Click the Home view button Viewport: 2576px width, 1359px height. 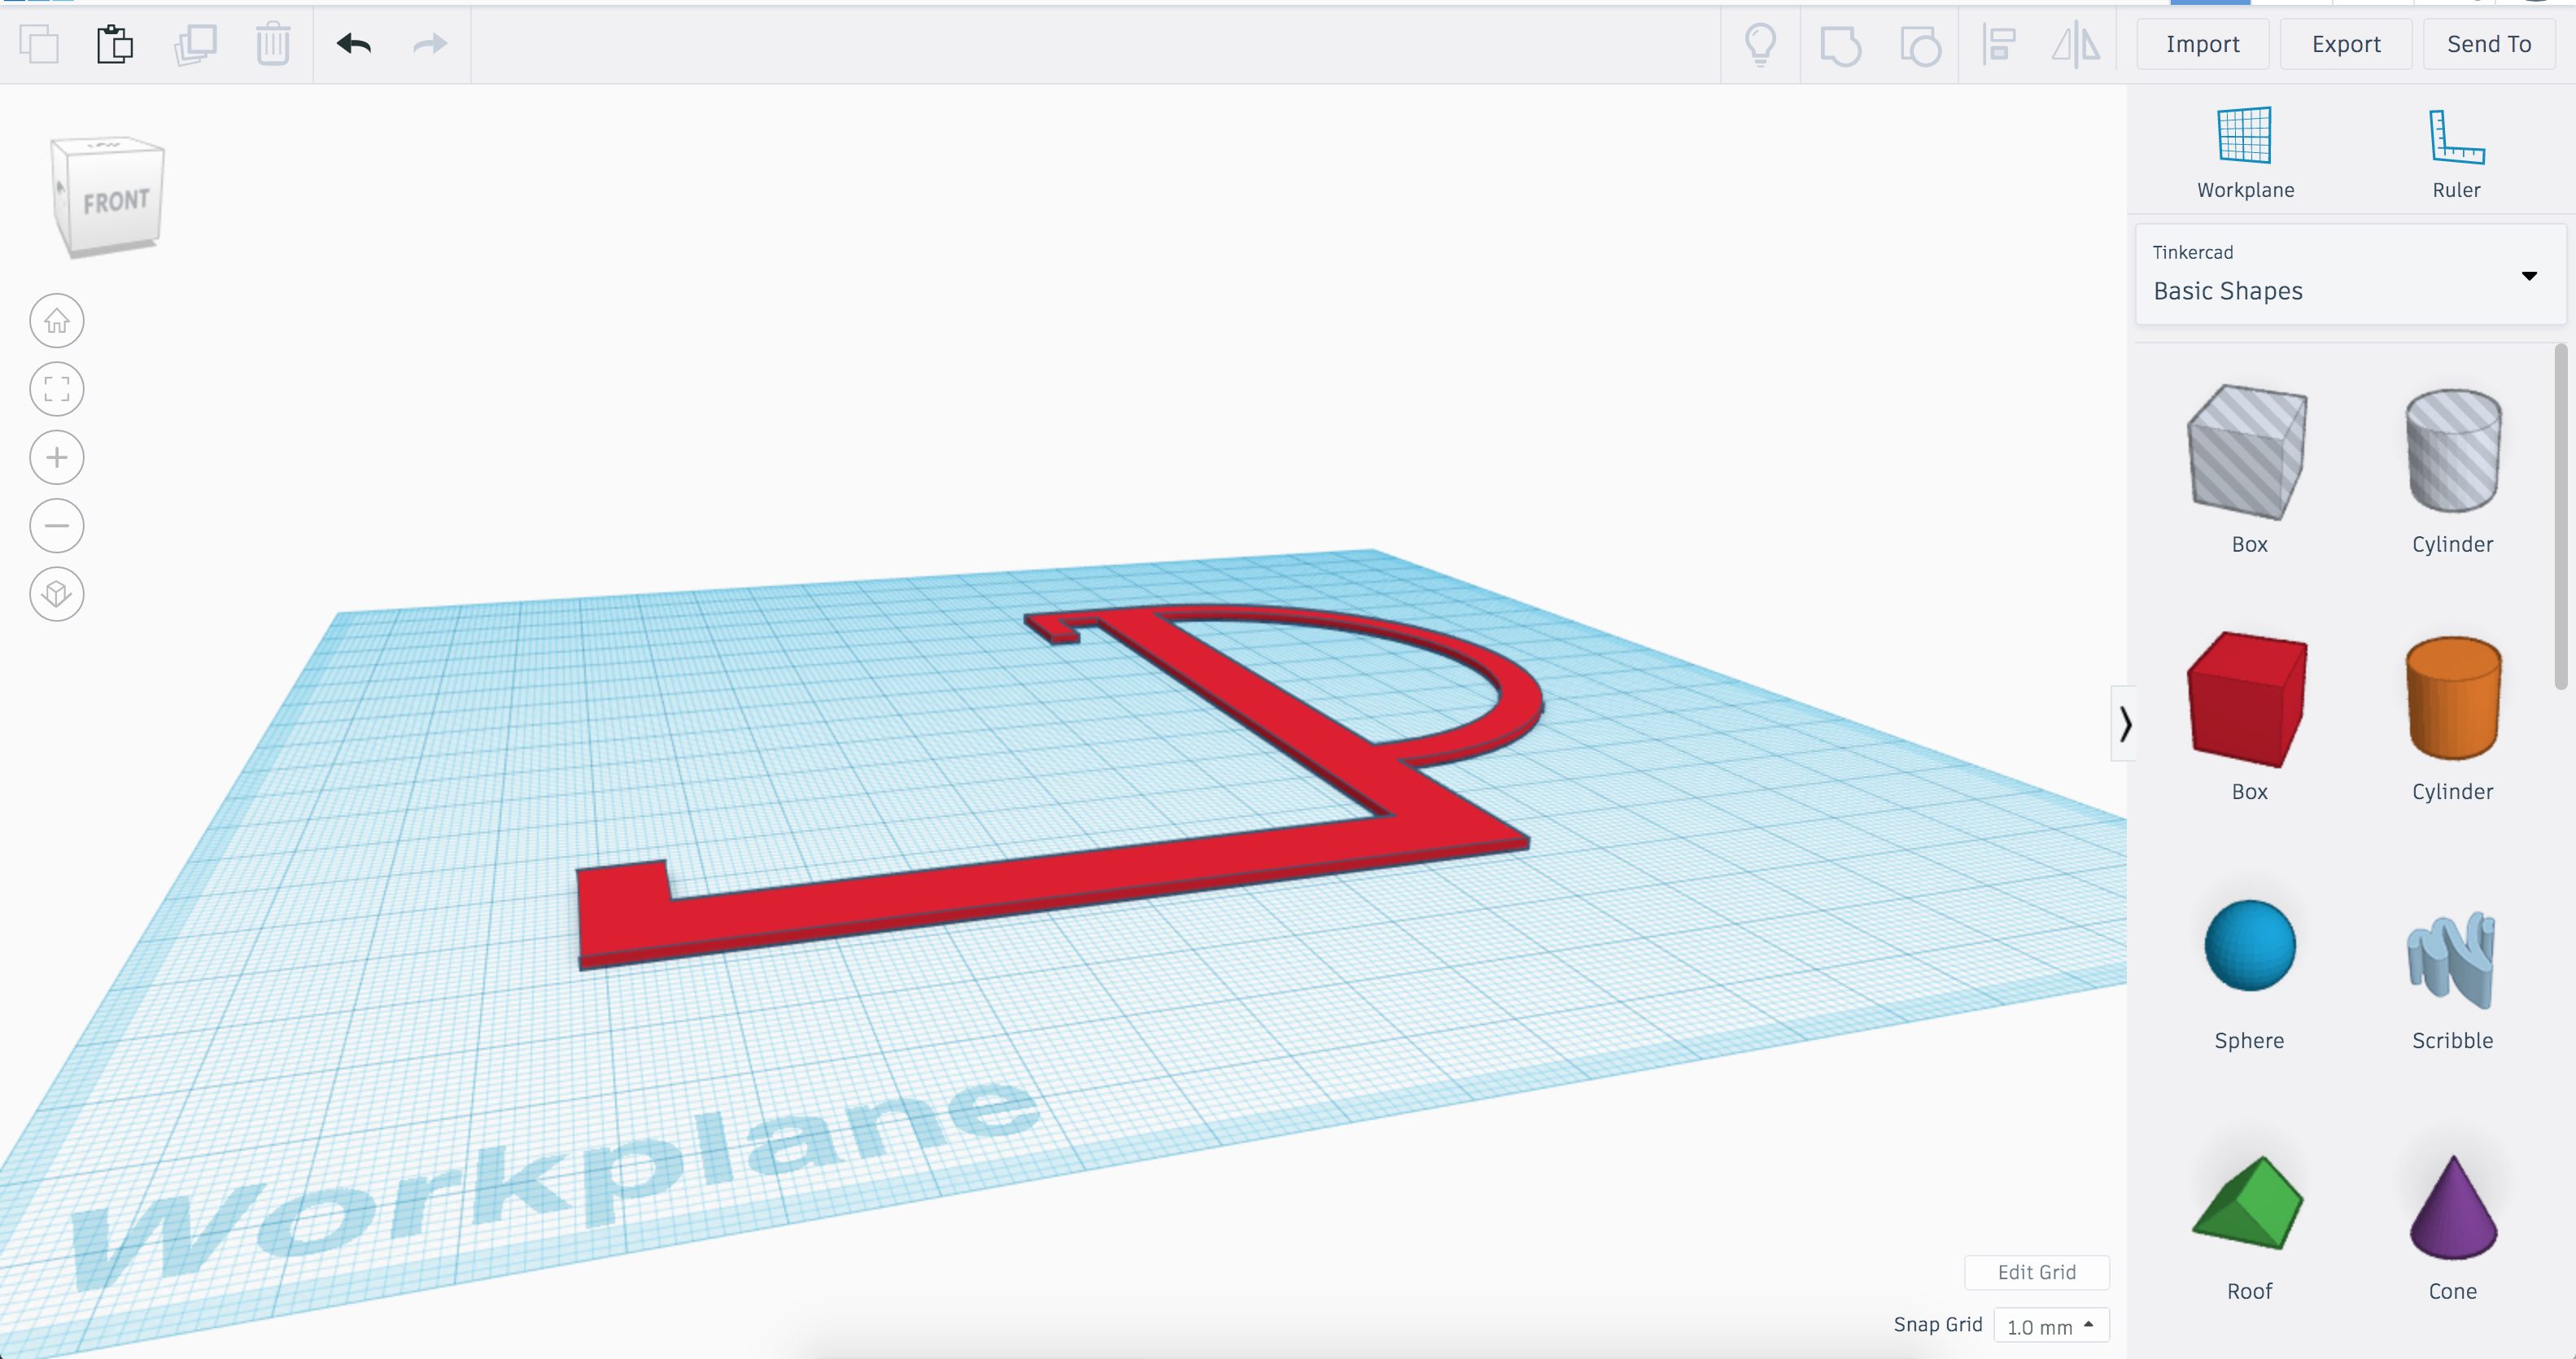[57, 321]
